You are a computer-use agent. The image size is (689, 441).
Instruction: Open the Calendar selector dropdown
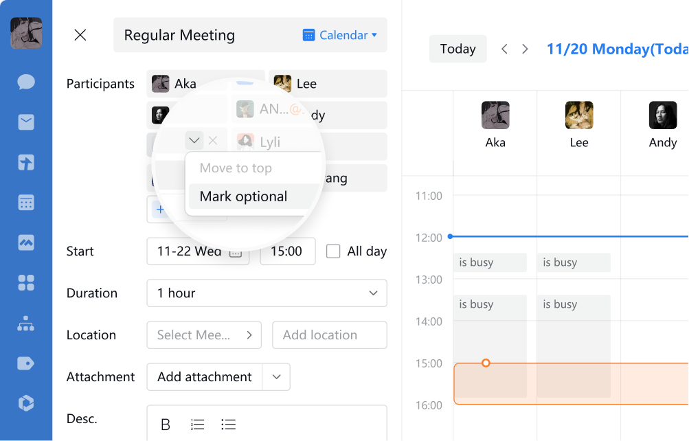339,35
